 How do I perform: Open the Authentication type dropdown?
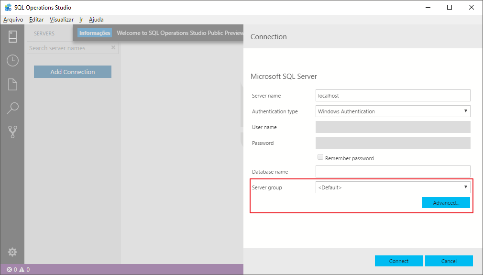[393, 111]
